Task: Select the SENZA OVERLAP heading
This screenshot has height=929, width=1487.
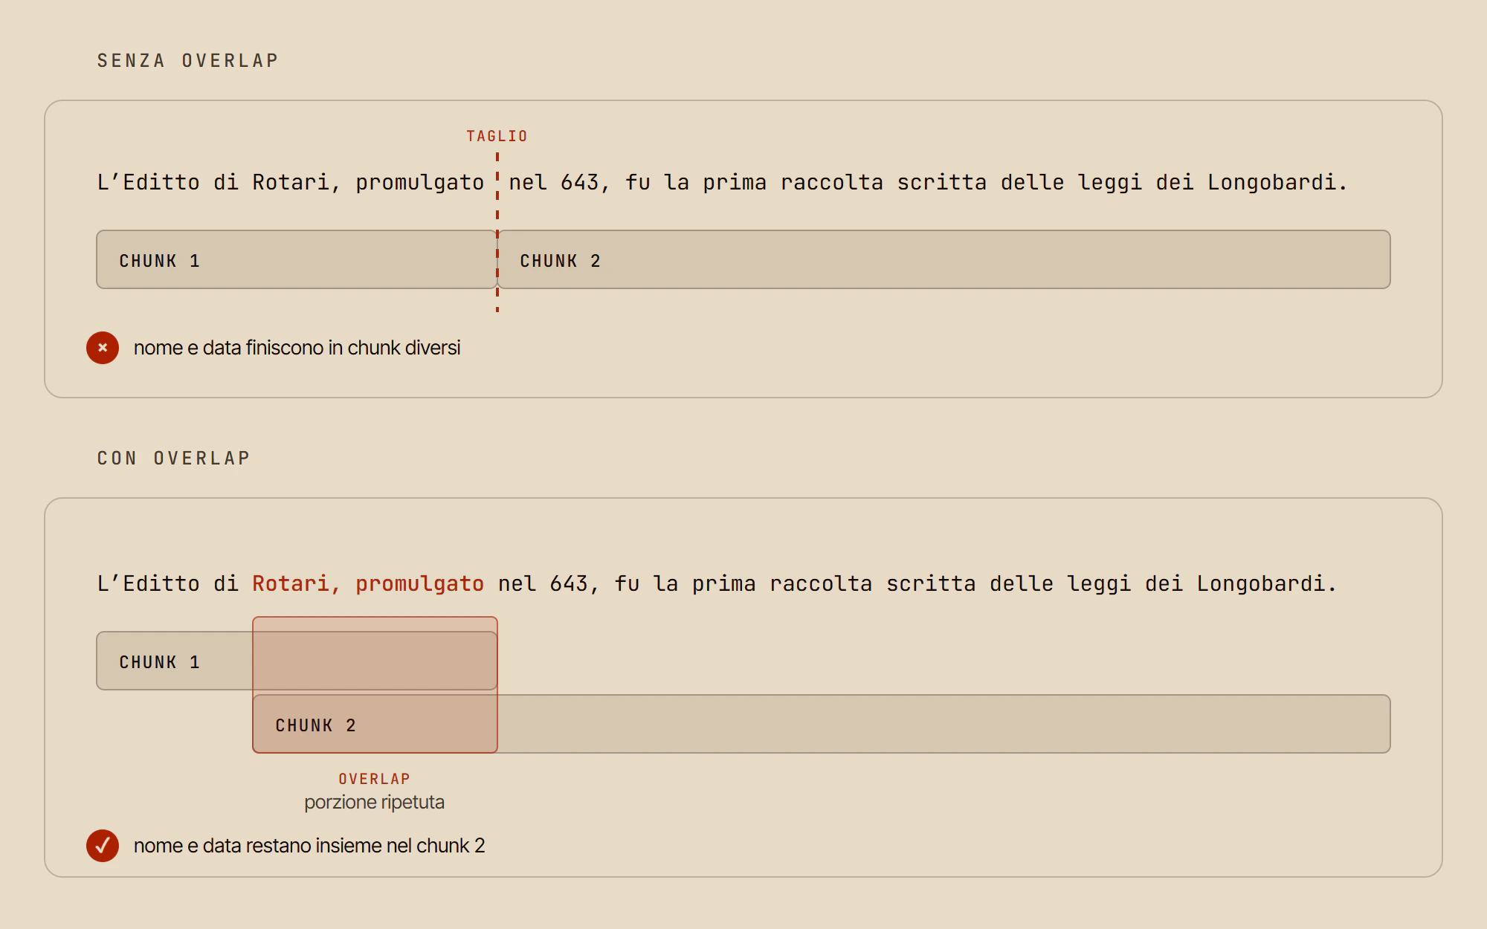Action: 188,60
